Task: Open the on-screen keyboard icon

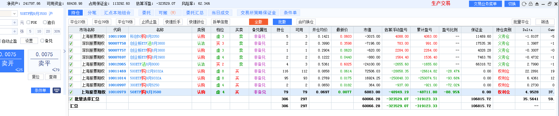Action: tap(57, 90)
